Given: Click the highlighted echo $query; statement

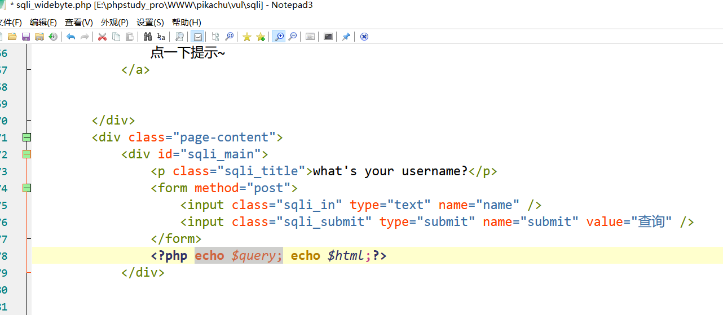Looking at the screenshot, I should [x=239, y=256].
